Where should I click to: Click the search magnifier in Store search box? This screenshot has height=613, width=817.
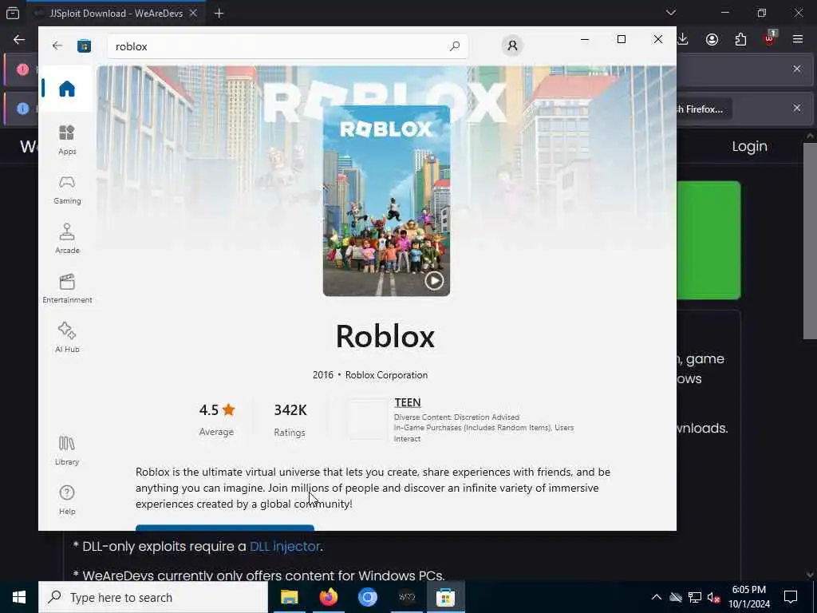click(454, 45)
